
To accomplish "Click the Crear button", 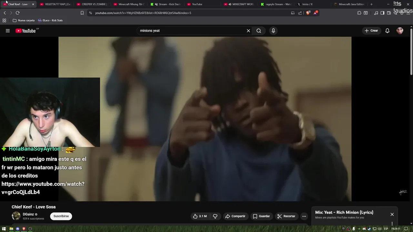I will [371, 31].
